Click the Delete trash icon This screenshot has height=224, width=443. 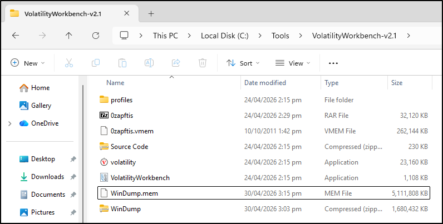pyautogui.click(x=203, y=63)
